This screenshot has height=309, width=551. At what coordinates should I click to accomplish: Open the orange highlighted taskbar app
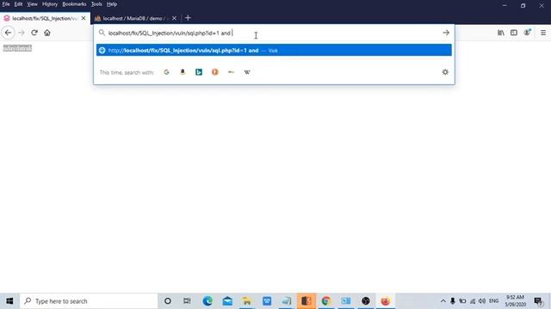306,301
